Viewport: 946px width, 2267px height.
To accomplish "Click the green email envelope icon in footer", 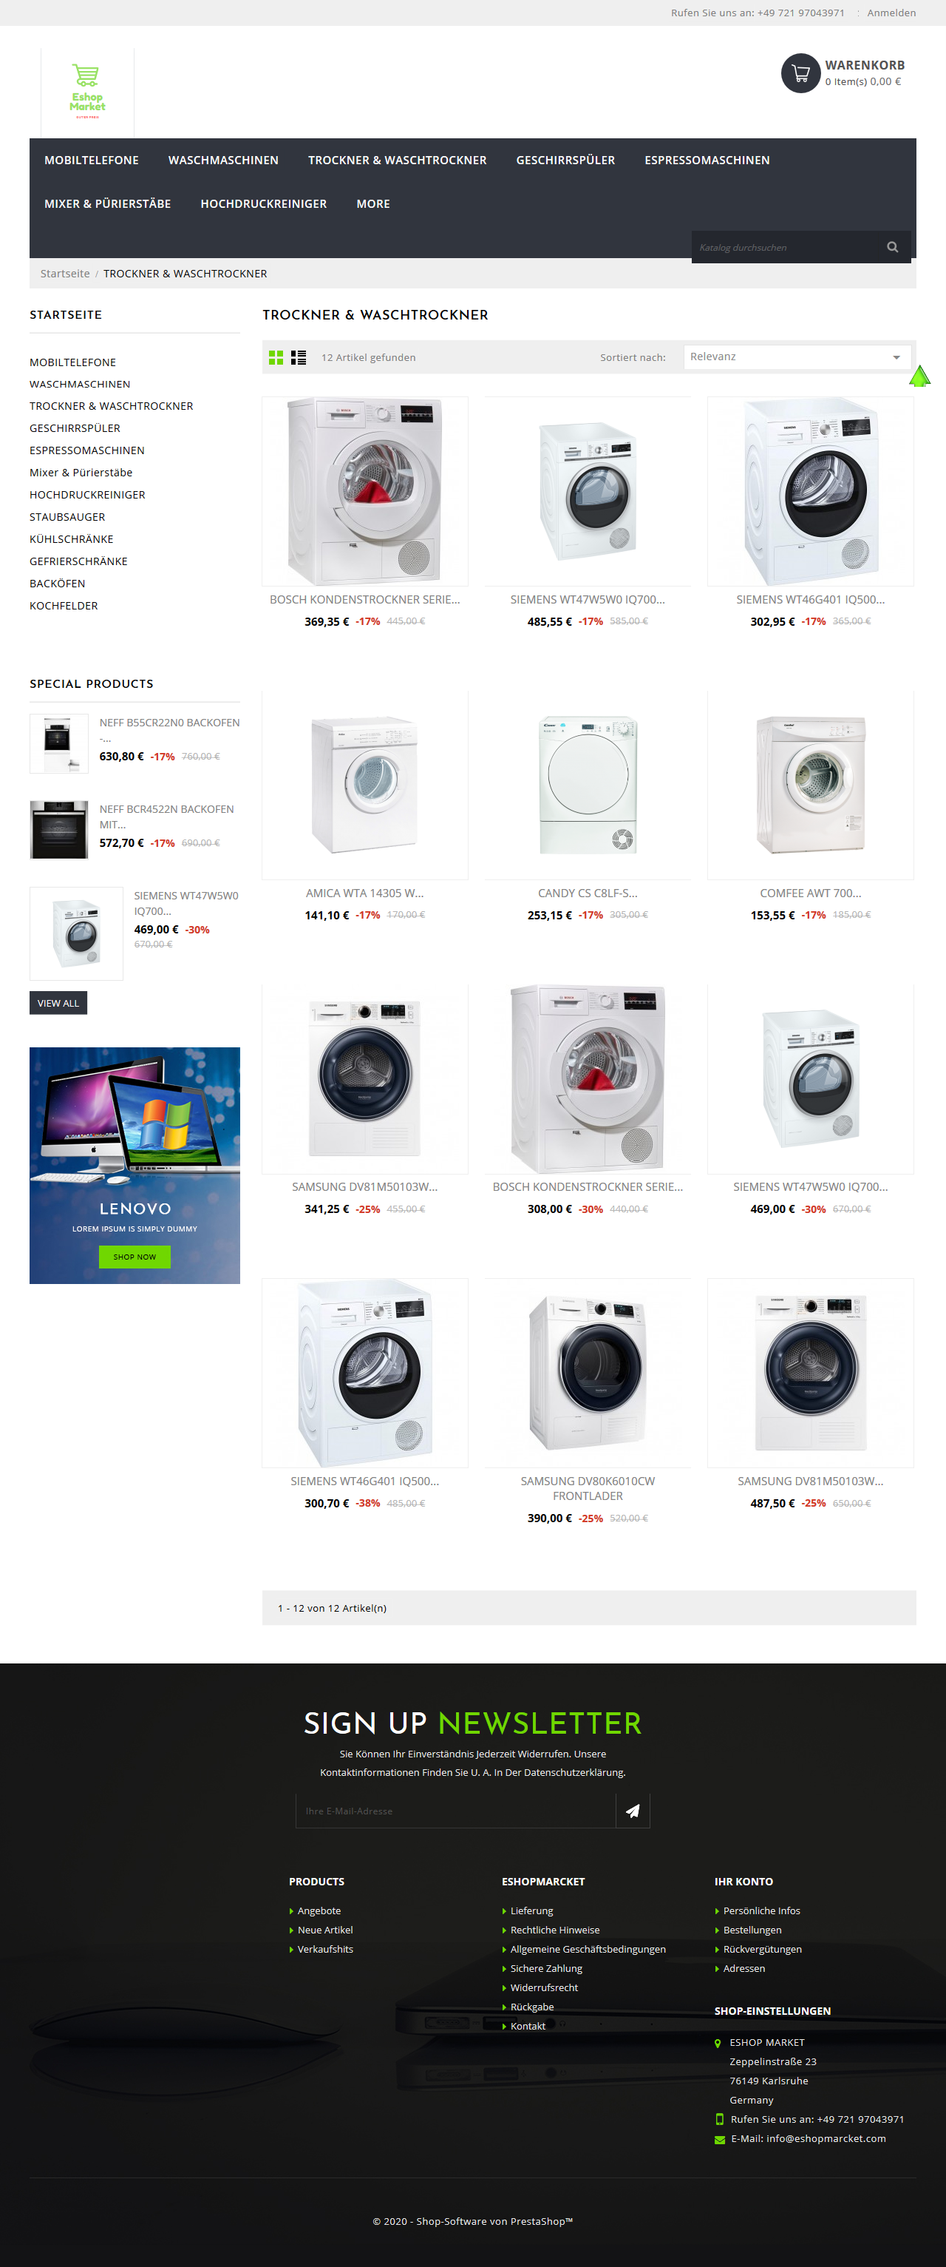I will tap(720, 2139).
